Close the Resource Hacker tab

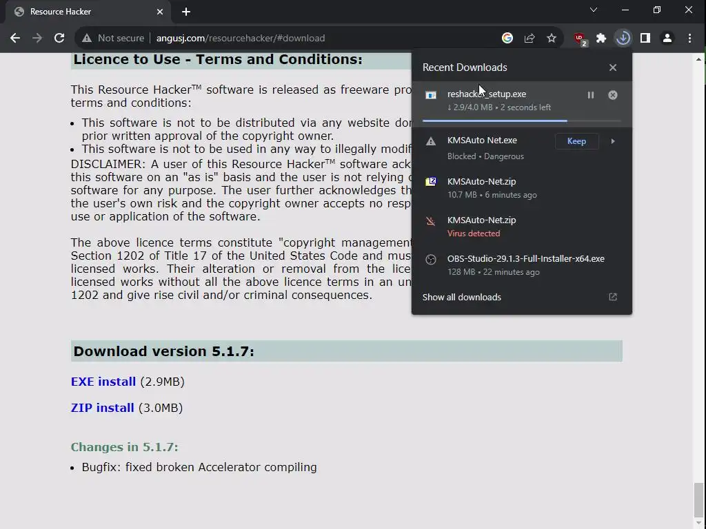pyautogui.click(x=160, y=12)
